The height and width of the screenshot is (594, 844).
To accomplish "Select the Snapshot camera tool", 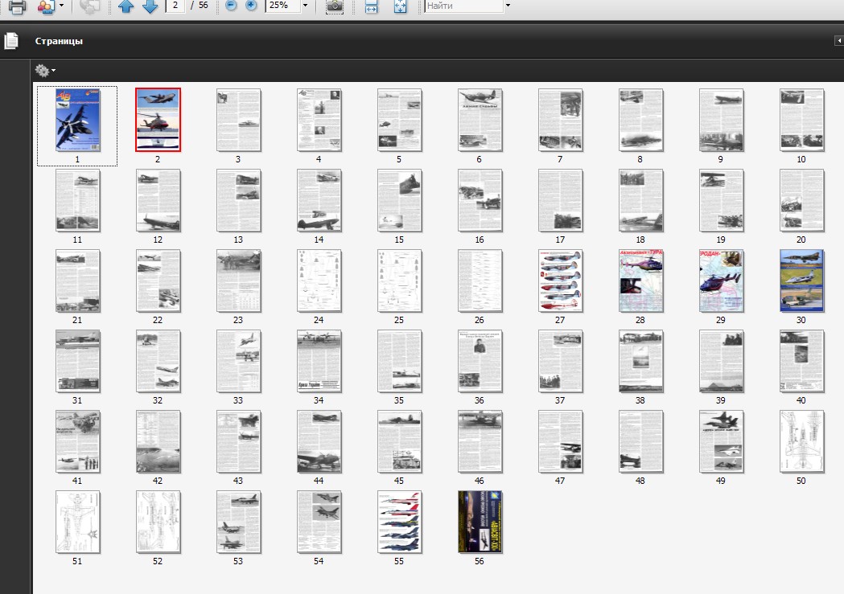I will tap(334, 6).
